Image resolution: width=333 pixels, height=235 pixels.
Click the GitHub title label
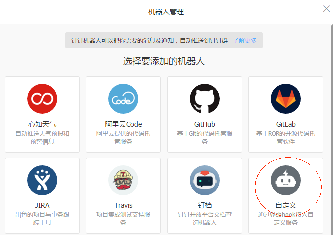[205, 124]
